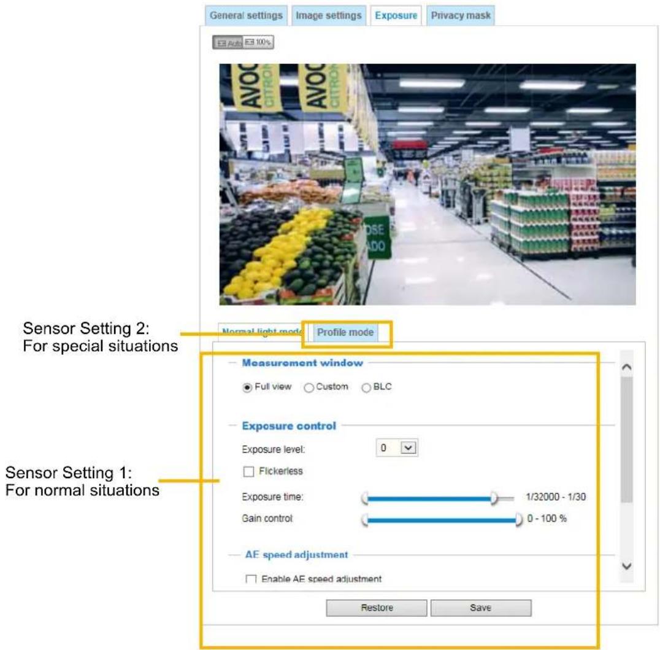660x650 pixels.
Task: Click the Exposure level label
Action: [x=273, y=449]
